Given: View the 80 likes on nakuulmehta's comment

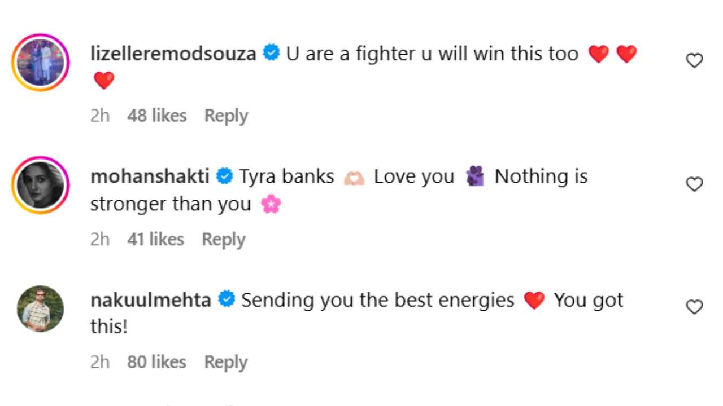Looking at the screenshot, I should pos(157,362).
